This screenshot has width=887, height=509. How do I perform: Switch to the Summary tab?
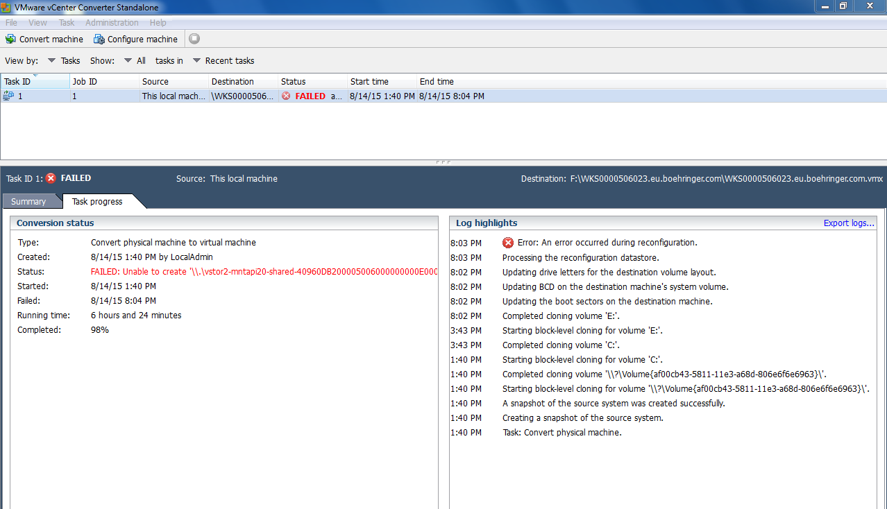pyautogui.click(x=28, y=201)
